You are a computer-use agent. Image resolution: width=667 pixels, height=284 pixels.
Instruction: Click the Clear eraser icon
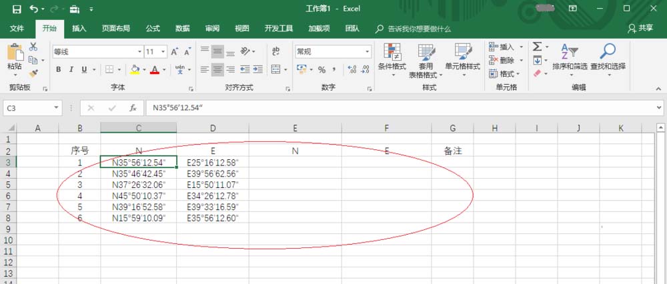pyautogui.click(x=537, y=73)
